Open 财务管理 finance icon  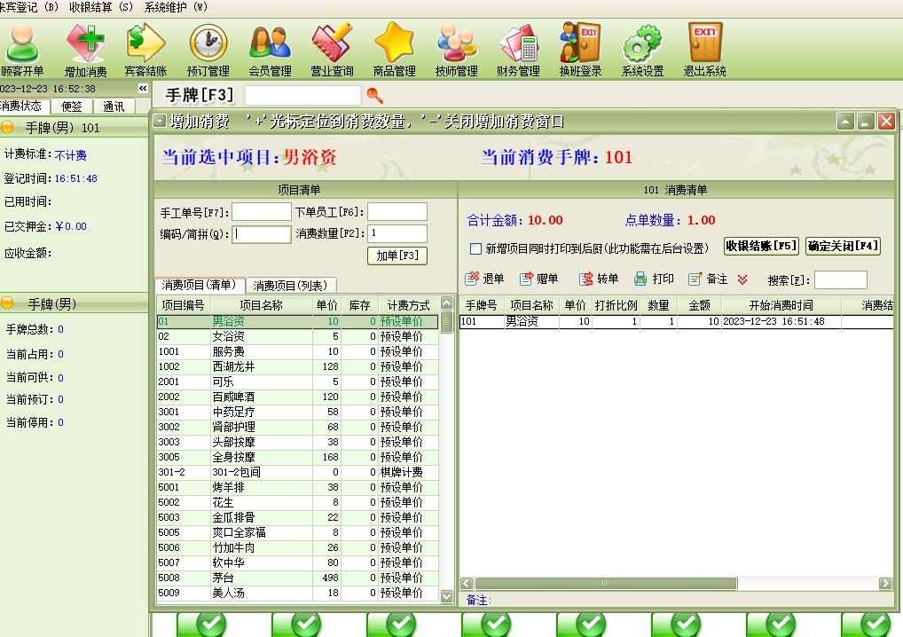[518, 43]
